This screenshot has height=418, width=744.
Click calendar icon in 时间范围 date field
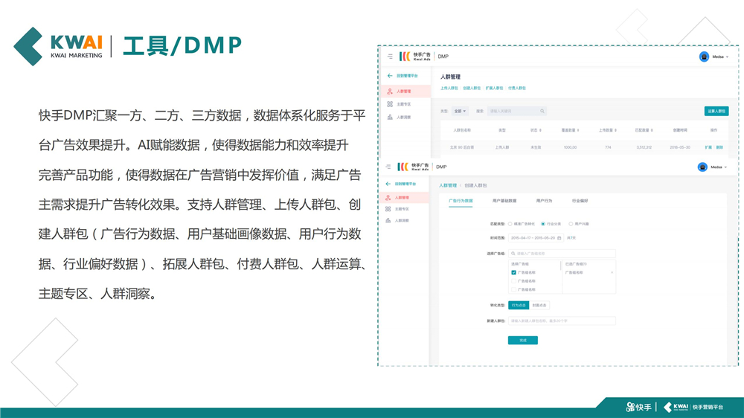coord(559,238)
